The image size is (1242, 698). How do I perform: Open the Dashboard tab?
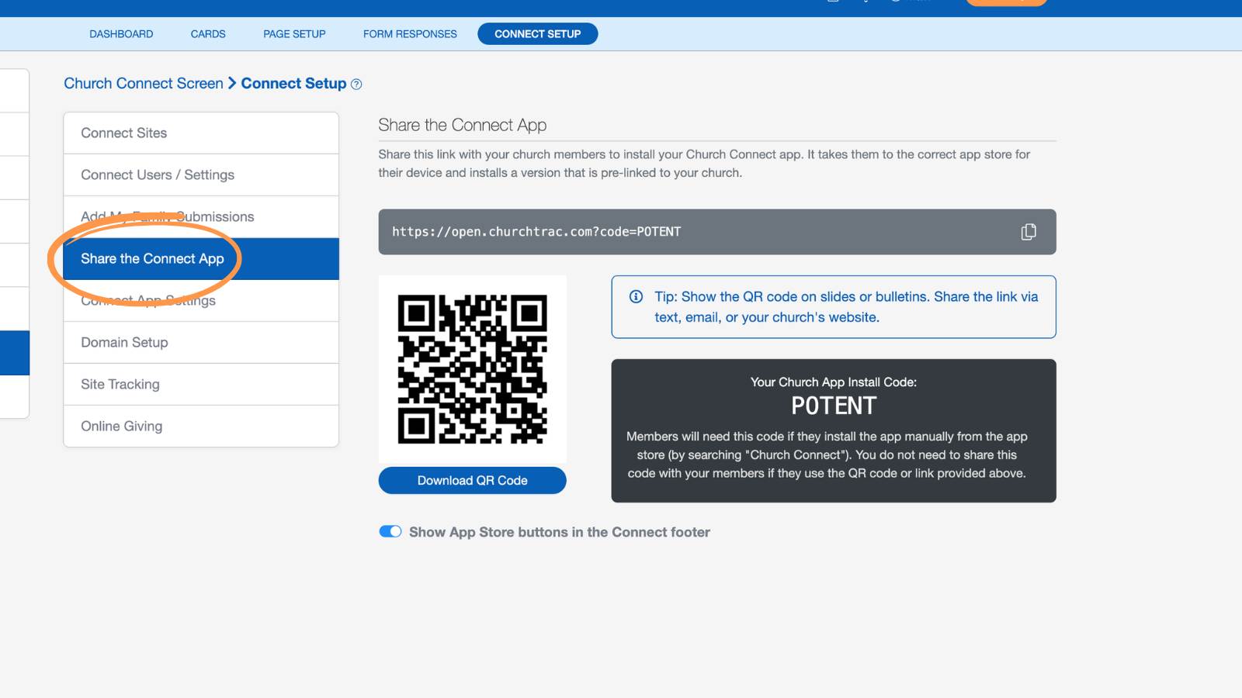(x=121, y=34)
